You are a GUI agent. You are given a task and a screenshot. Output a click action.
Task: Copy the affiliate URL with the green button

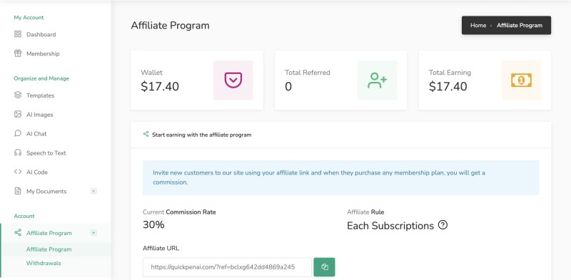point(324,267)
